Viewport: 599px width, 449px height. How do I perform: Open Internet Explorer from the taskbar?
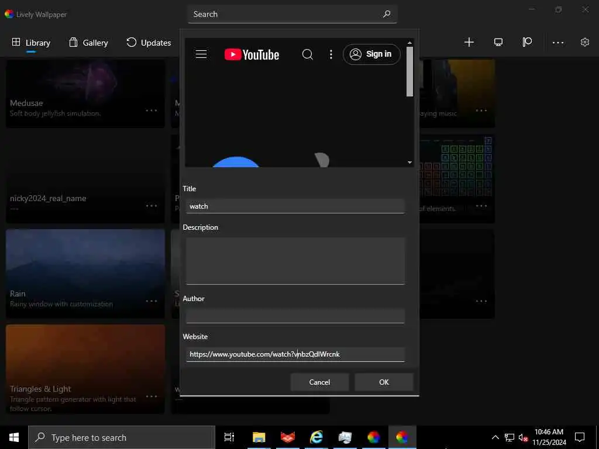point(316,437)
